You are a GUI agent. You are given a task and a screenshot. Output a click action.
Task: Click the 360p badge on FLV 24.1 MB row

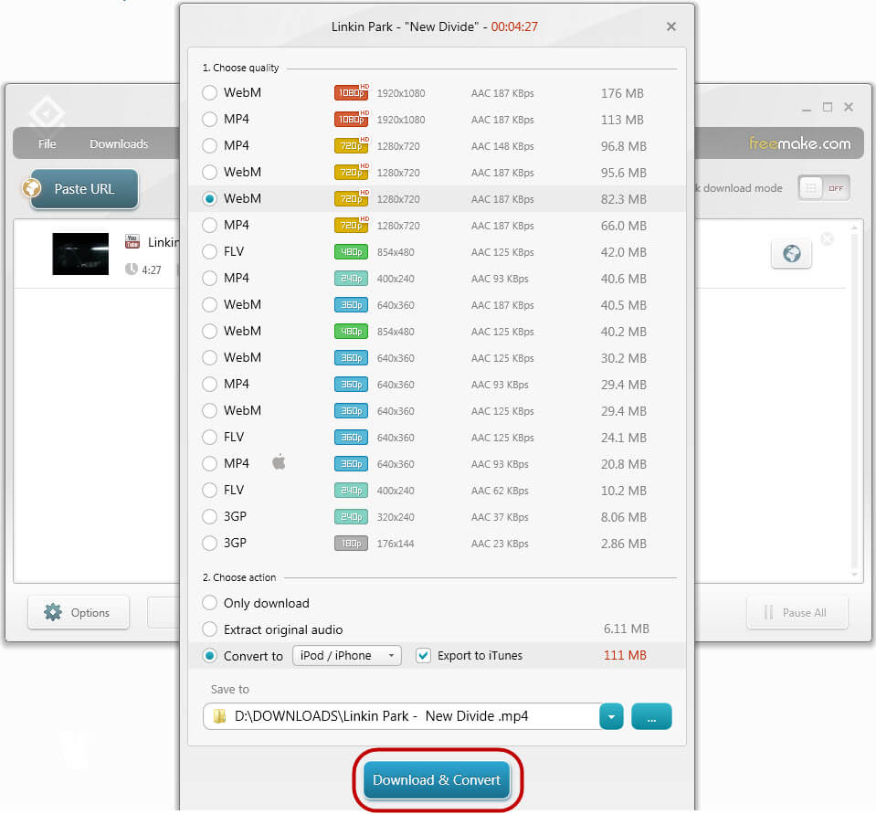[x=351, y=438]
